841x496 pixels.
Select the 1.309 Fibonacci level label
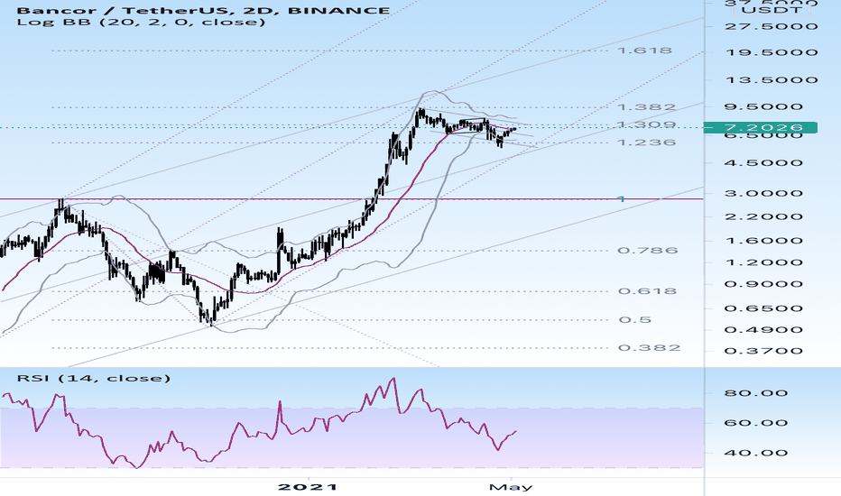[647, 124]
